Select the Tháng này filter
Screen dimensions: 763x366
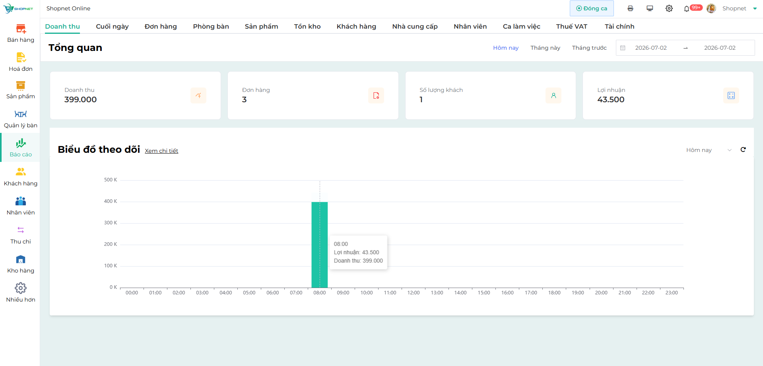[x=545, y=48]
